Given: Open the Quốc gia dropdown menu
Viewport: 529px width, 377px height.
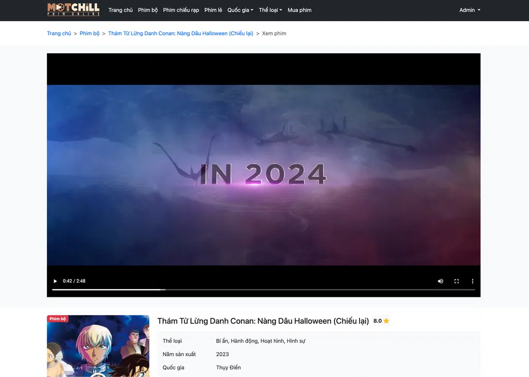Looking at the screenshot, I should [x=240, y=10].
